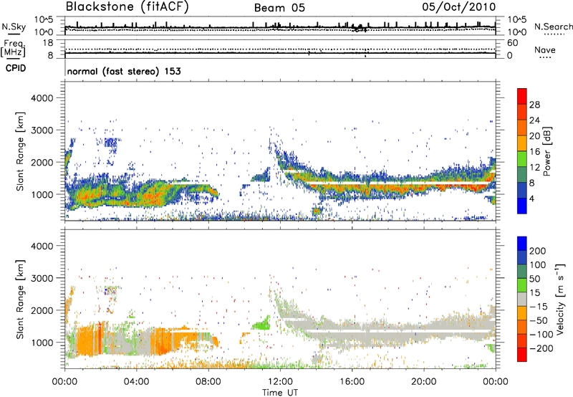Viewport: 573px width, 397px height.
Task: Click the '2000' tick on velocity plot
Action: coord(42,310)
